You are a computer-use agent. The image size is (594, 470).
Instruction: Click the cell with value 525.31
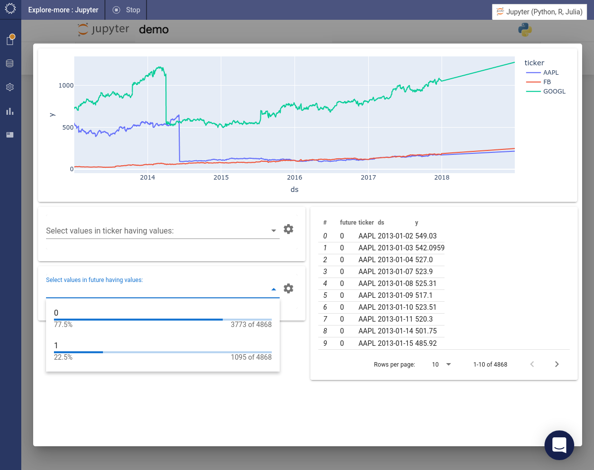coord(426,283)
